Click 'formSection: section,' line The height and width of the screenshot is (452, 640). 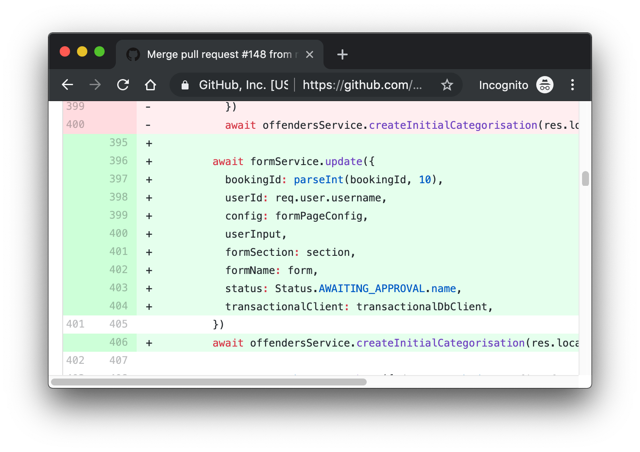290,252
